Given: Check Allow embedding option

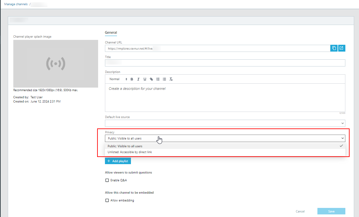Looking at the screenshot, I should coord(107,200).
